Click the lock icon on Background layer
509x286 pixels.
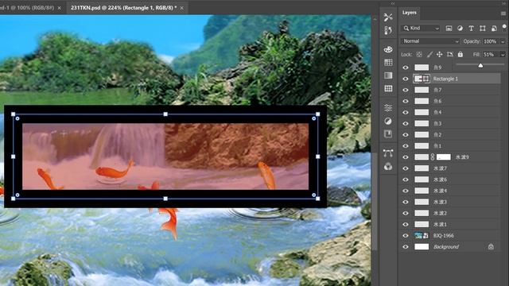pos(491,247)
